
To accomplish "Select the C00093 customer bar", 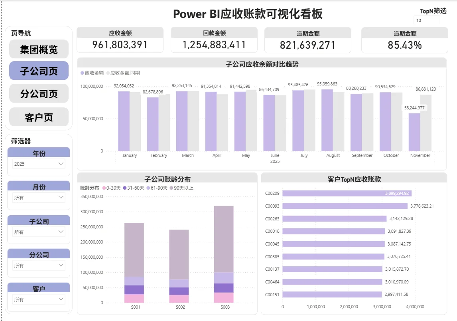I will coord(345,206).
